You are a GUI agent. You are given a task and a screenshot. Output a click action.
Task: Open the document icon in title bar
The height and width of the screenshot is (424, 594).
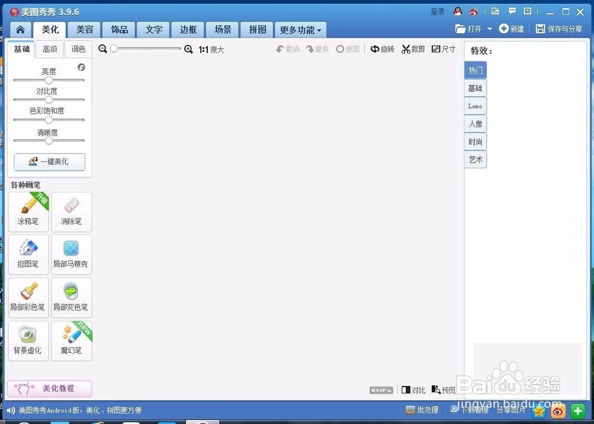(495, 11)
